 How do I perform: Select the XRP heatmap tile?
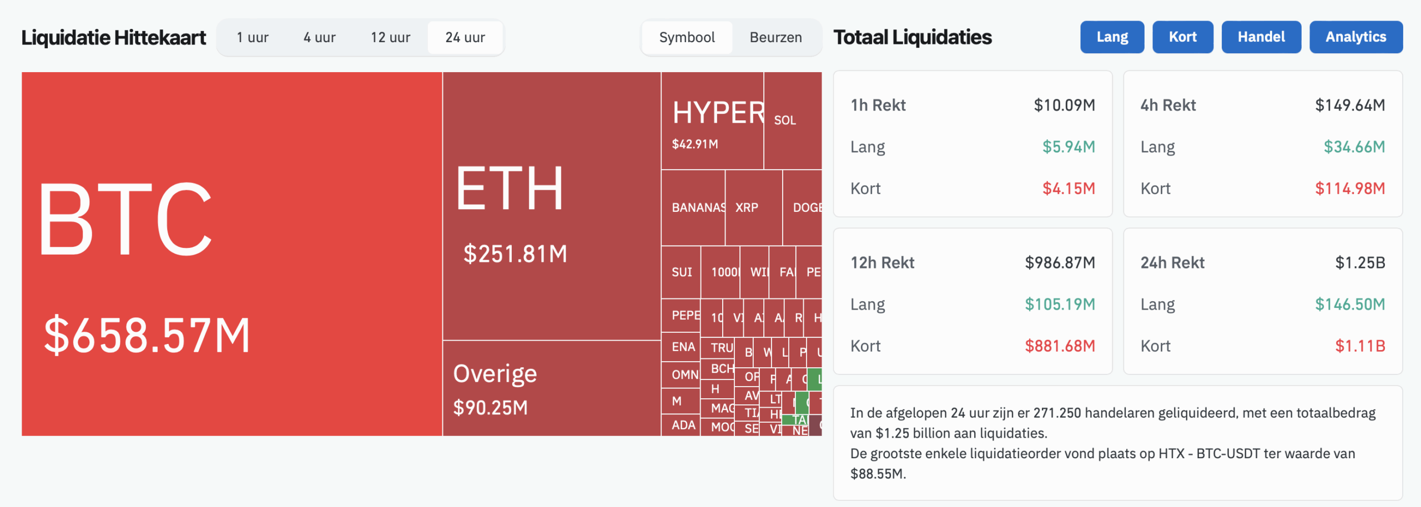(x=754, y=207)
